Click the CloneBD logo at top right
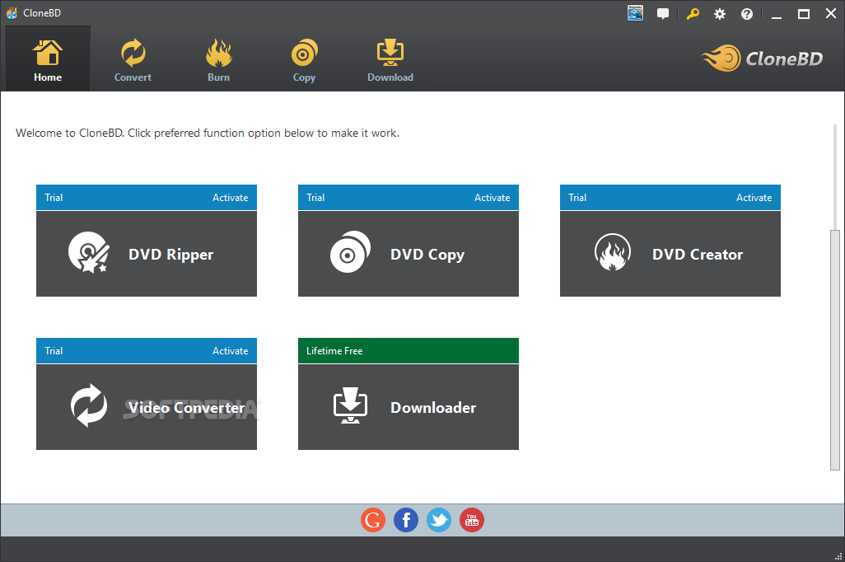The image size is (845, 562). coord(762,59)
